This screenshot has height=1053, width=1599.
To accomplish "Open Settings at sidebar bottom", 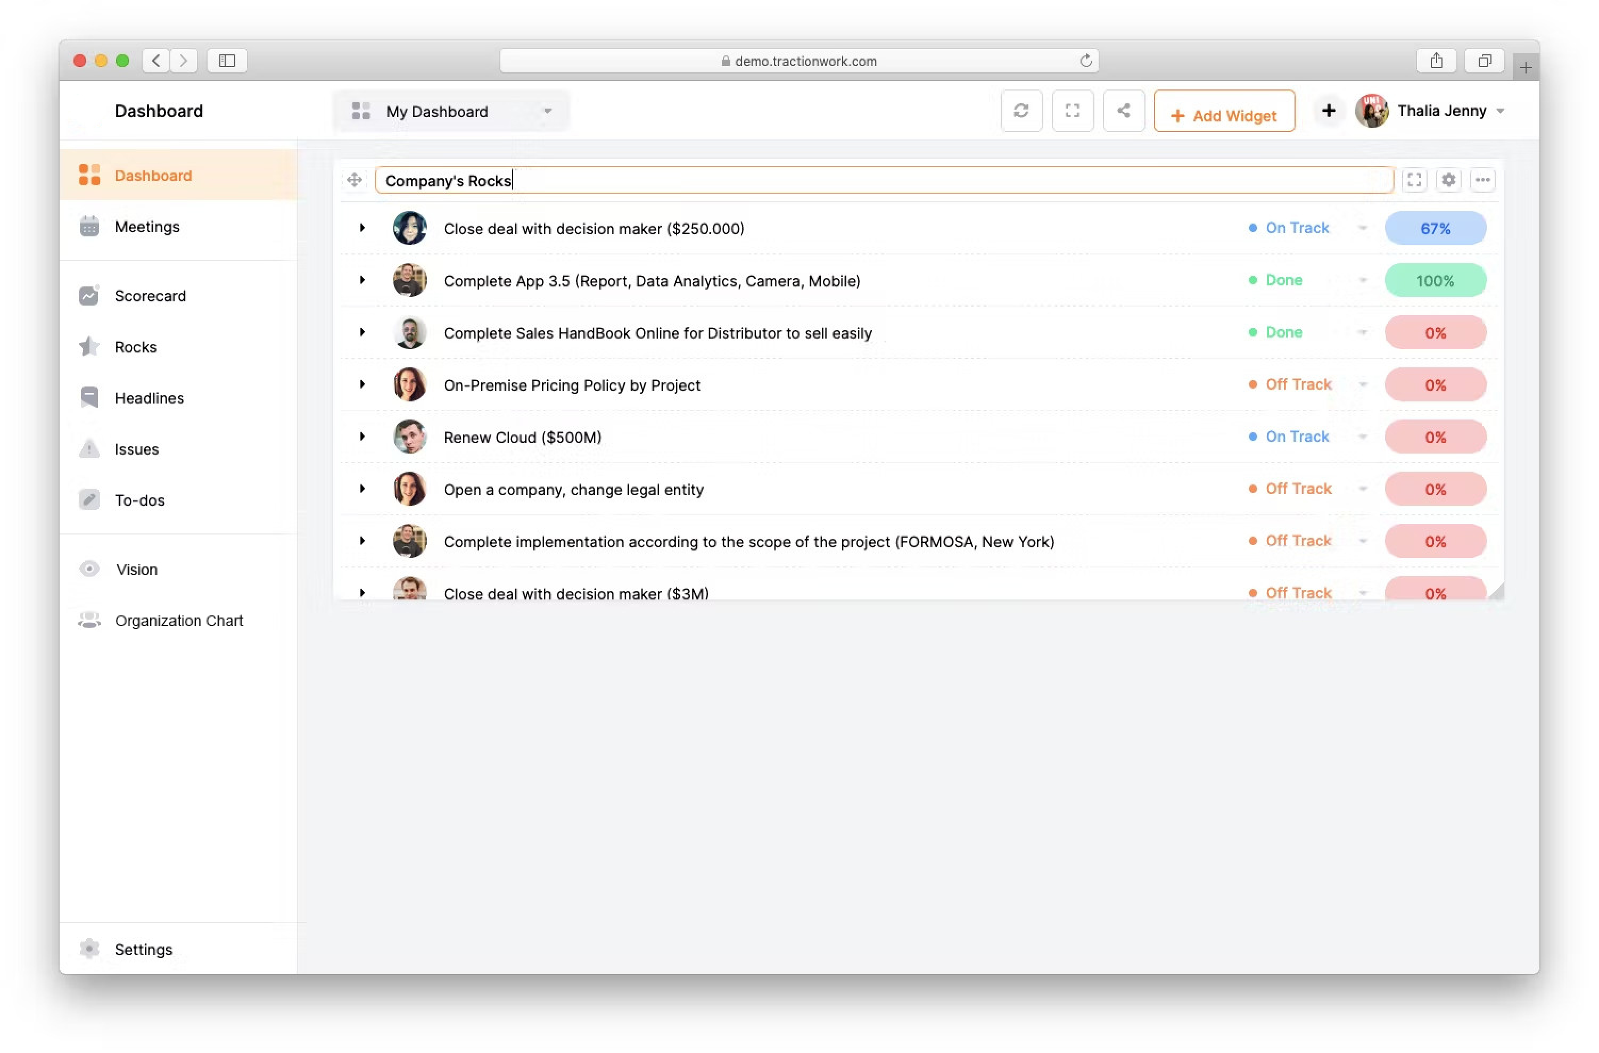I will click(x=143, y=949).
